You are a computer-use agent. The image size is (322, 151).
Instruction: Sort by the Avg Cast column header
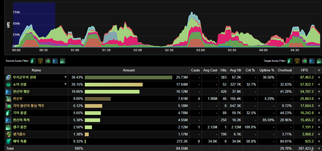210,70
